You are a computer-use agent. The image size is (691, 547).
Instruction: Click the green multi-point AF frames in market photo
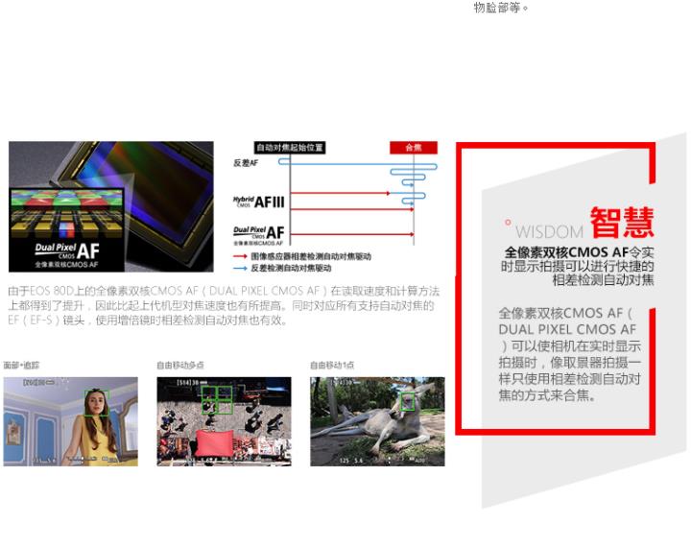(x=217, y=400)
